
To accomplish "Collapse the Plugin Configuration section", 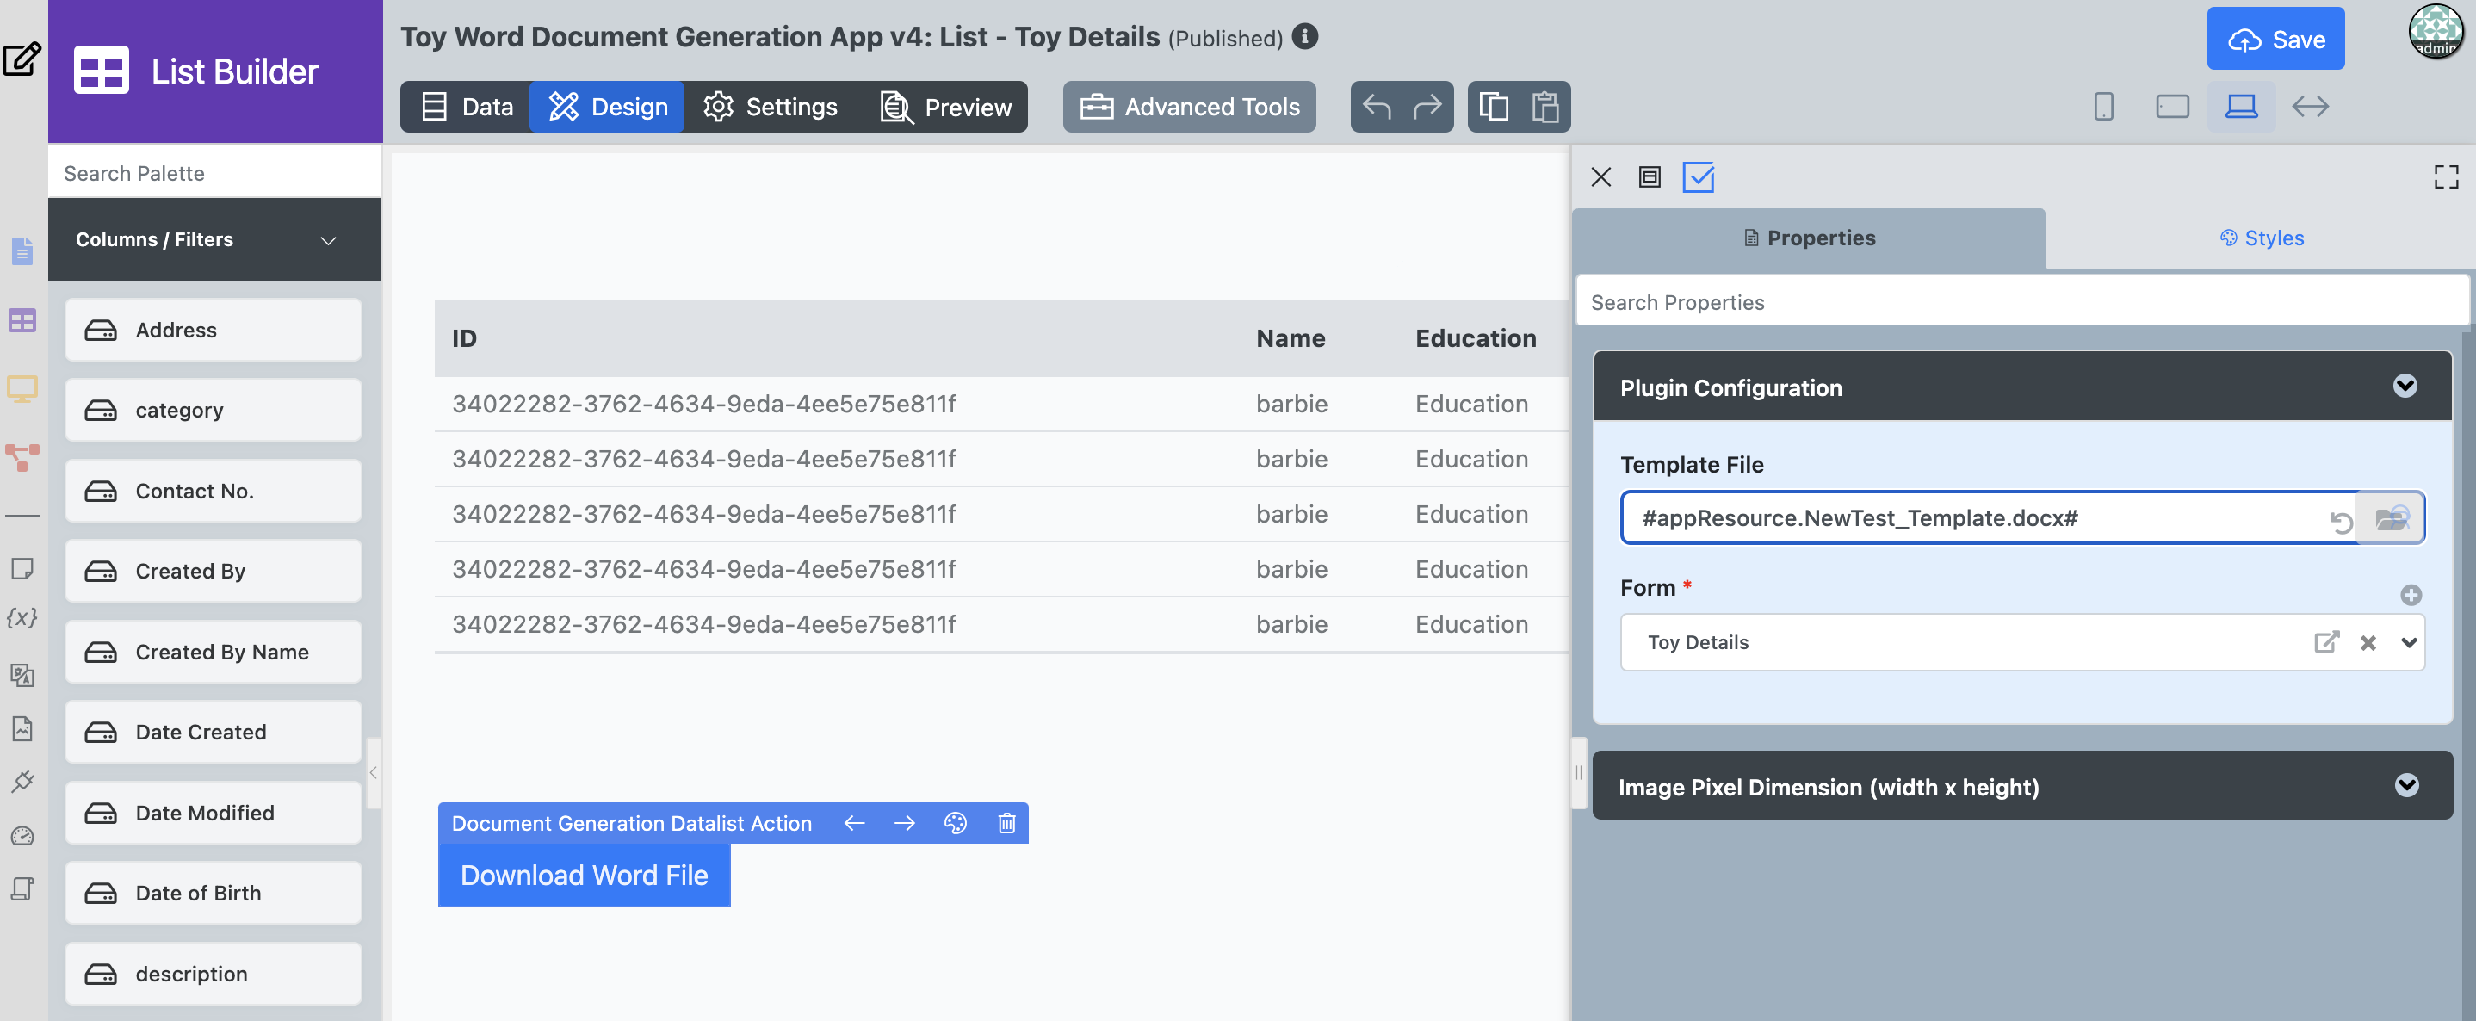I will point(2404,387).
